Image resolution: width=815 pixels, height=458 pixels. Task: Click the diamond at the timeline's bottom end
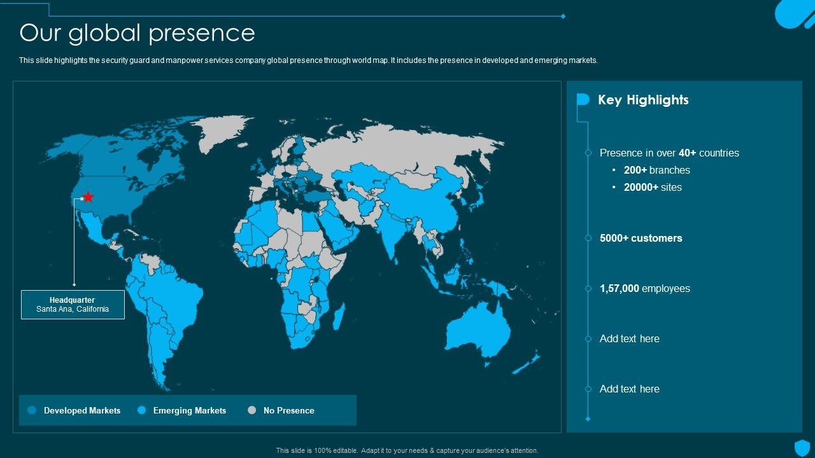[x=588, y=419]
